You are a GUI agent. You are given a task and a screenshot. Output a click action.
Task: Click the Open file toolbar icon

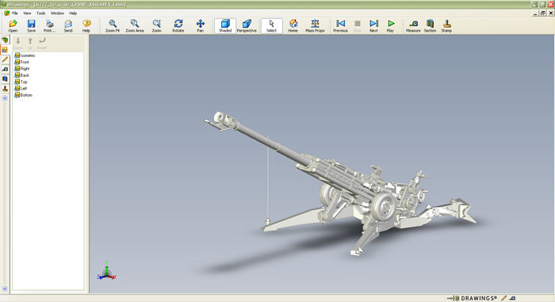13,26
